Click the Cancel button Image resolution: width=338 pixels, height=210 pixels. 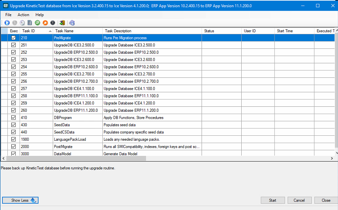(x=299, y=200)
